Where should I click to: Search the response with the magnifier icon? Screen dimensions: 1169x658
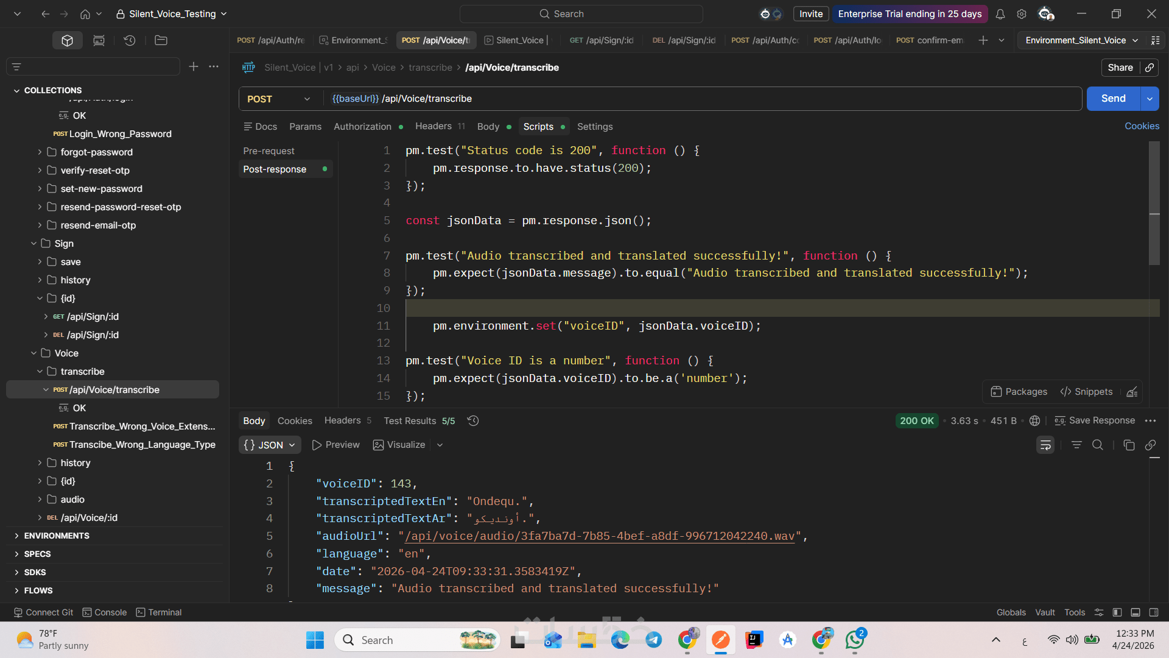click(x=1097, y=445)
